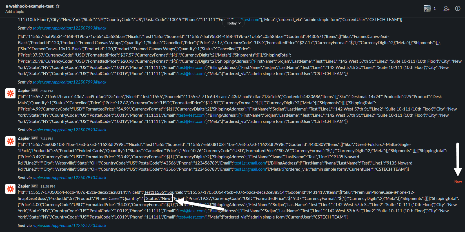
Task: Open zapier editor link below Framed Canvas message
Action: (69, 82)
